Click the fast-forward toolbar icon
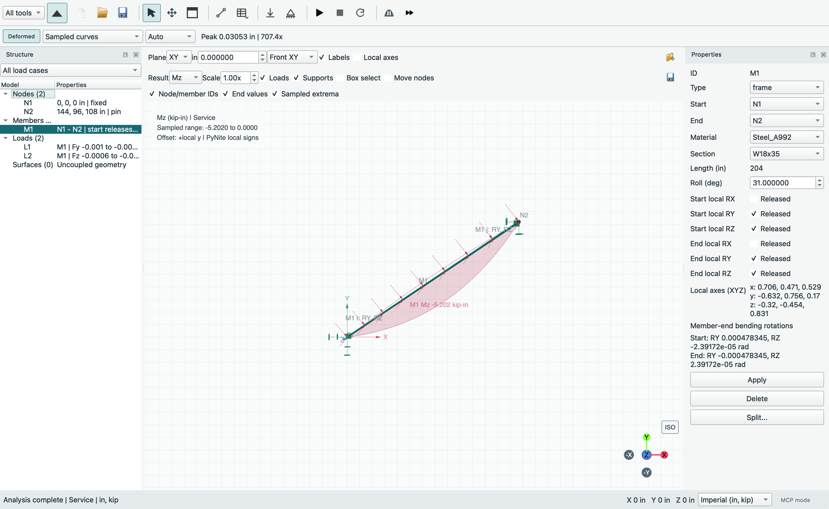The height and width of the screenshot is (509, 829). click(409, 13)
